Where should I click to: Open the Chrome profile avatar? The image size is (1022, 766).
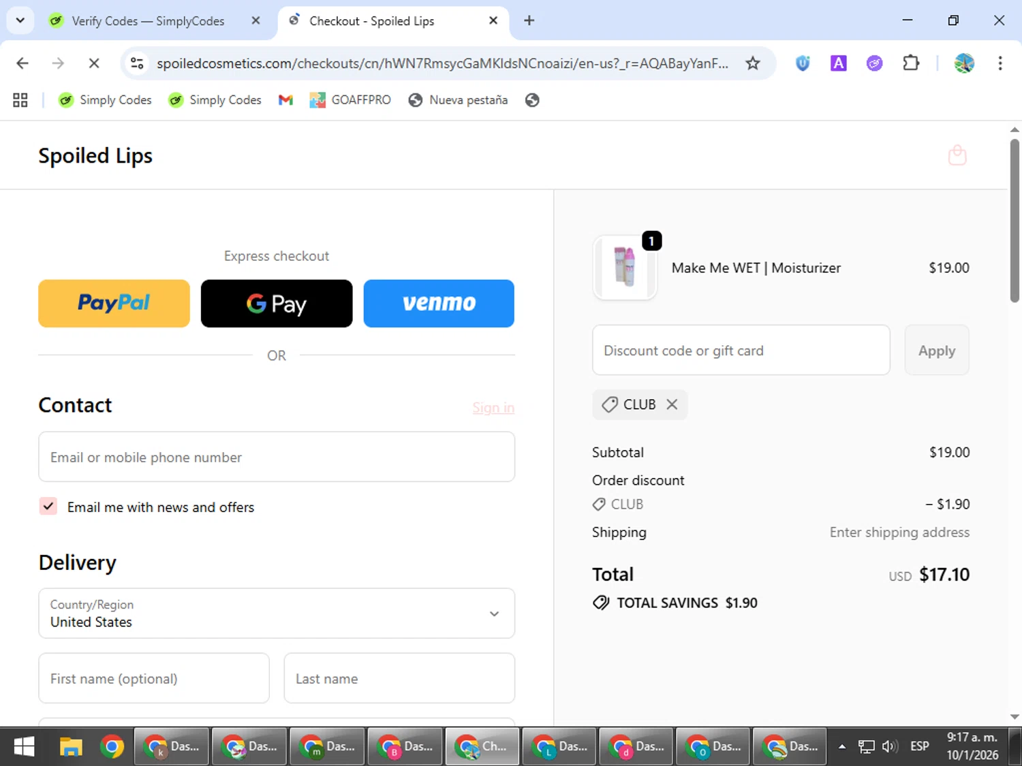(x=963, y=63)
